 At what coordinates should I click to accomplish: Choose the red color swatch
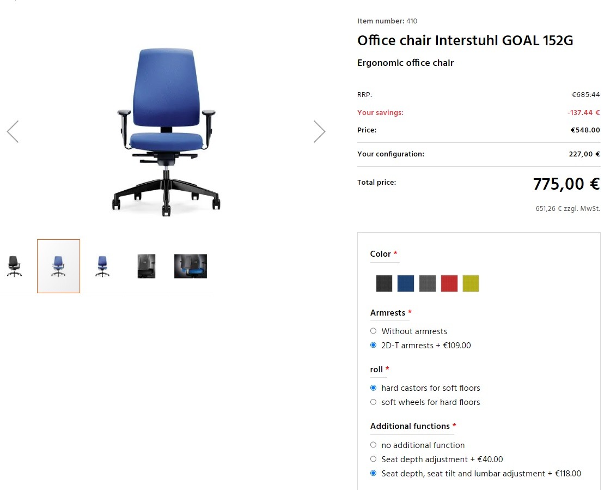449,283
